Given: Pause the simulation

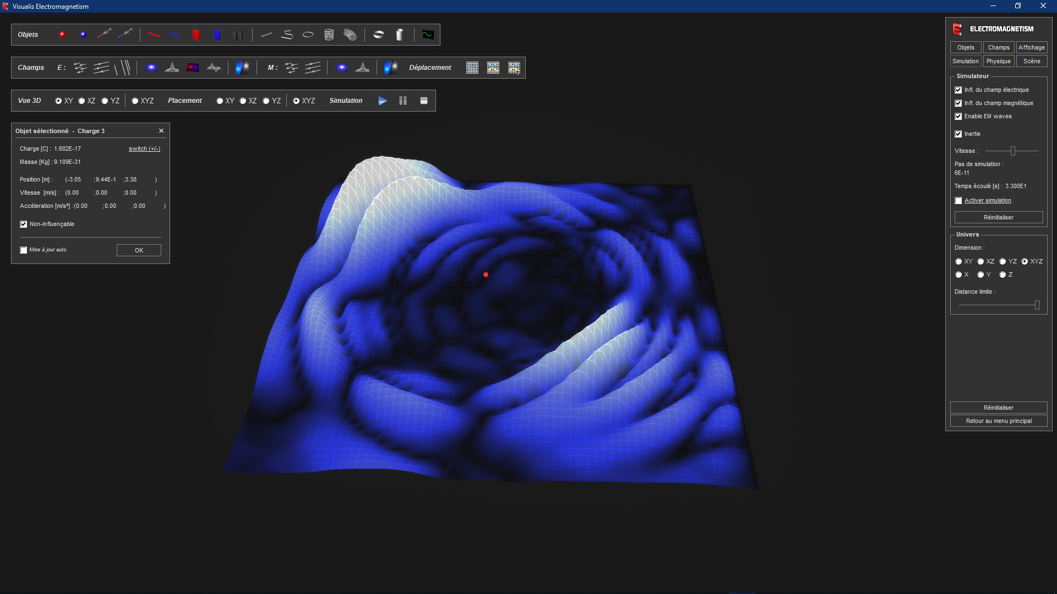Looking at the screenshot, I should (402, 101).
